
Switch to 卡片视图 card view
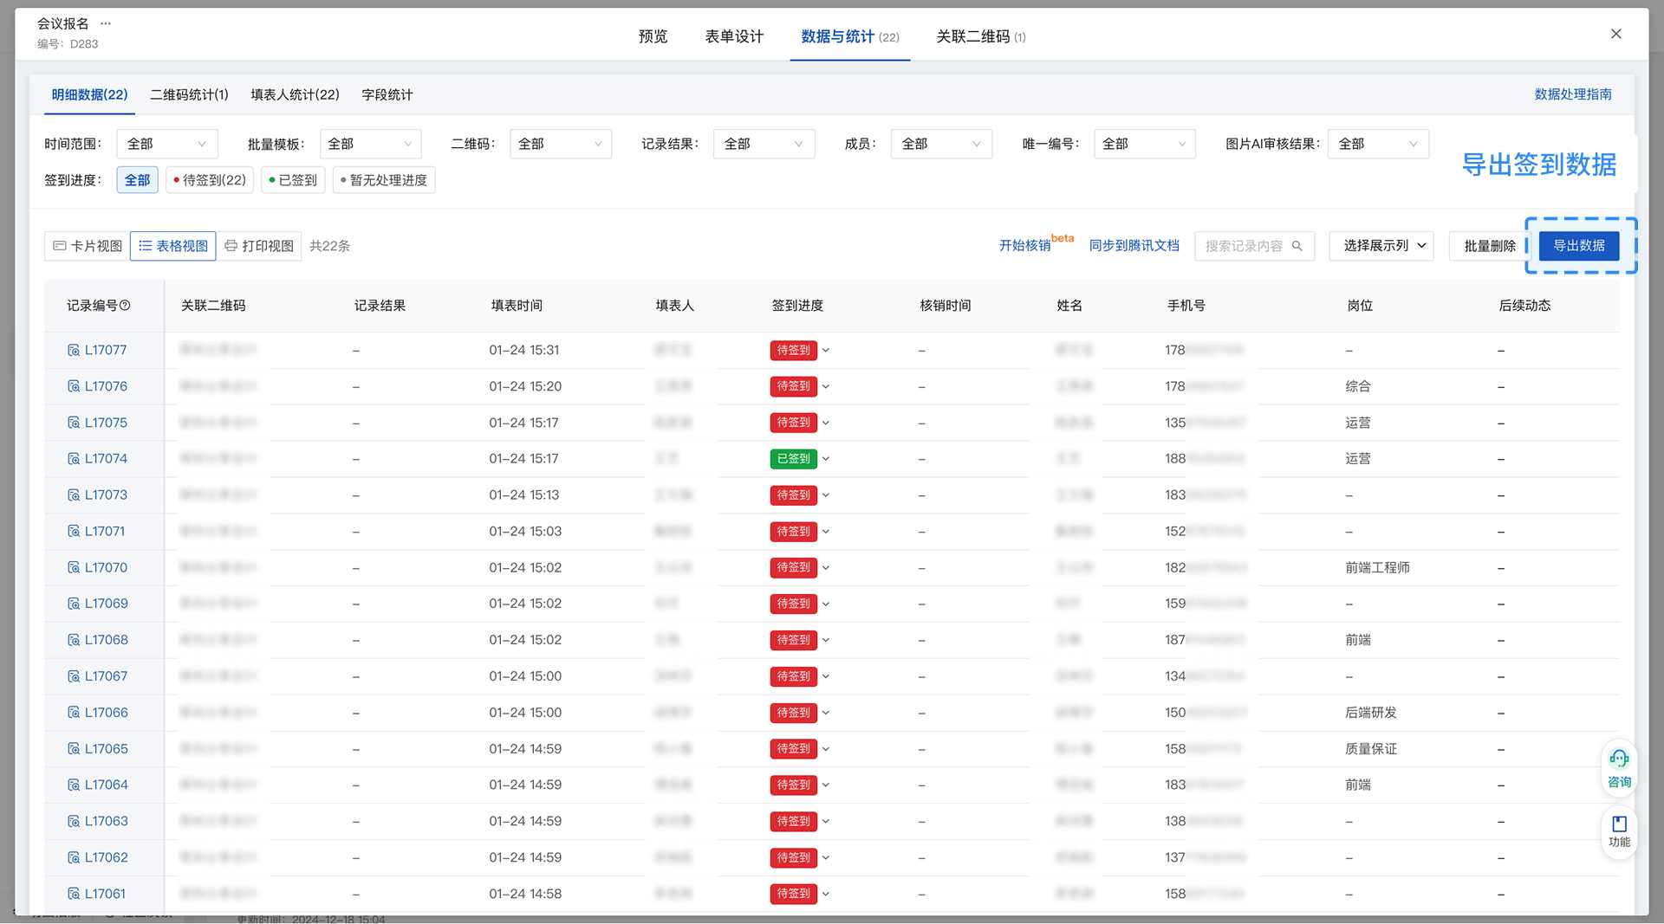pos(88,246)
